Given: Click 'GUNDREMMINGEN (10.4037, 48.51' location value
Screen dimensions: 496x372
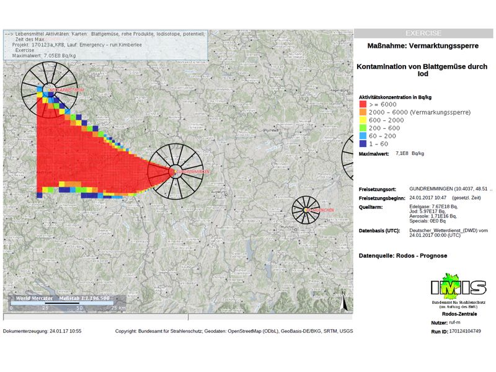Looking at the screenshot, I should point(448,189).
